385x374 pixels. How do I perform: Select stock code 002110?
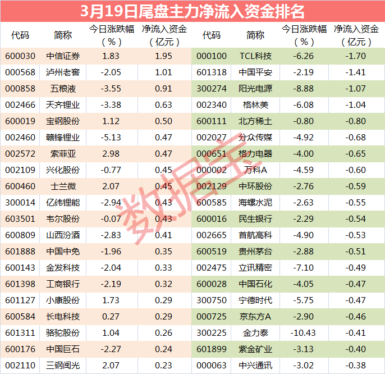(20, 366)
